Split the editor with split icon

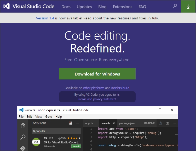pyautogui.click(x=167, y=123)
